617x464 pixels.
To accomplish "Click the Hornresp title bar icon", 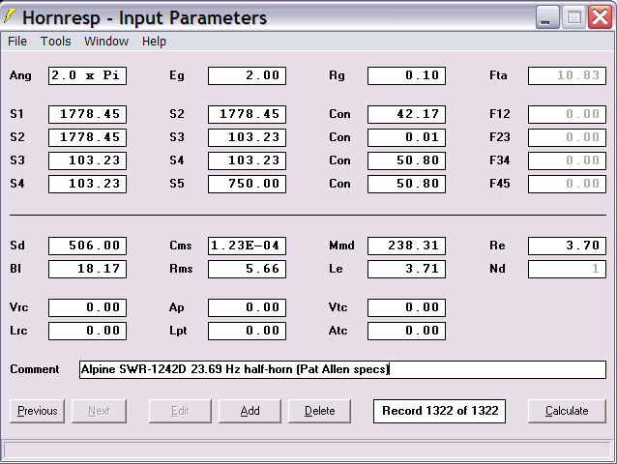I will (x=10, y=16).
